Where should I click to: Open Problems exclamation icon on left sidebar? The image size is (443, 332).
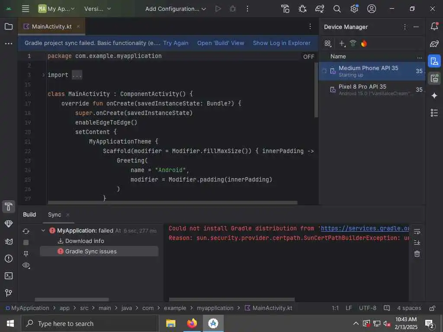9,259
